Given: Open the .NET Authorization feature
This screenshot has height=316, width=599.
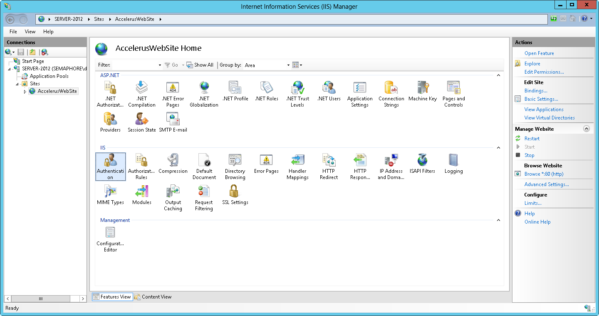Looking at the screenshot, I should point(110,94).
